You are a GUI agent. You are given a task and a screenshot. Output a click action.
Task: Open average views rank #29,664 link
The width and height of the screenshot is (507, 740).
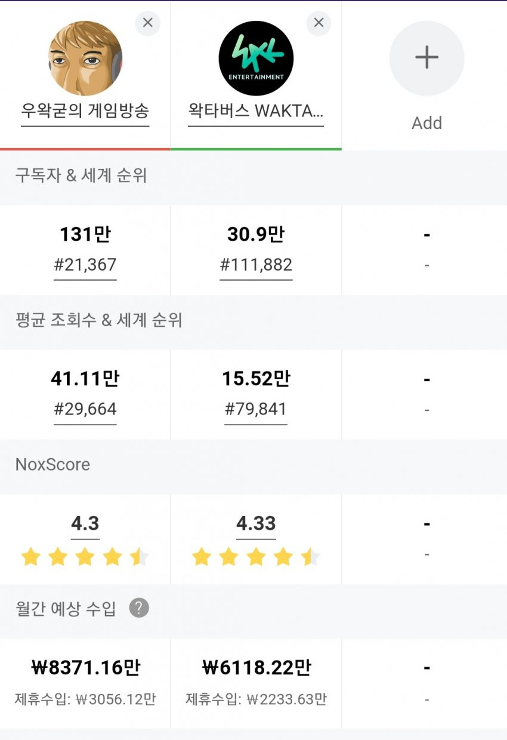click(85, 410)
